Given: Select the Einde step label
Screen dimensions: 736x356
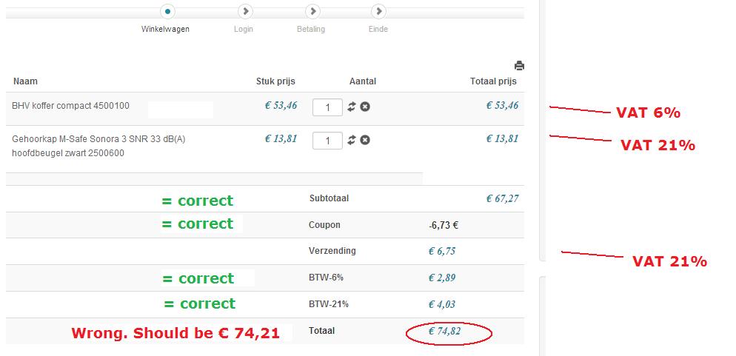Looking at the screenshot, I should click(378, 30).
